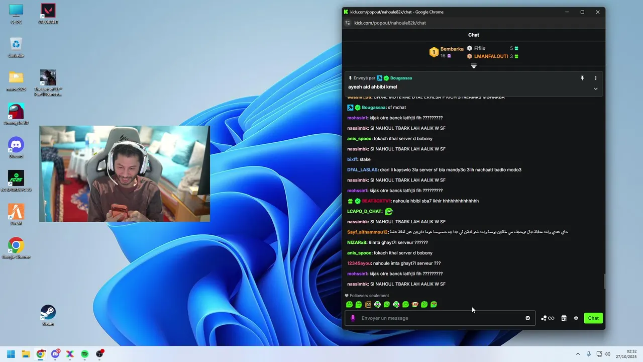Open volume control in system tray
This screenshot has width=643, height=362.
(x=607, y=354)
